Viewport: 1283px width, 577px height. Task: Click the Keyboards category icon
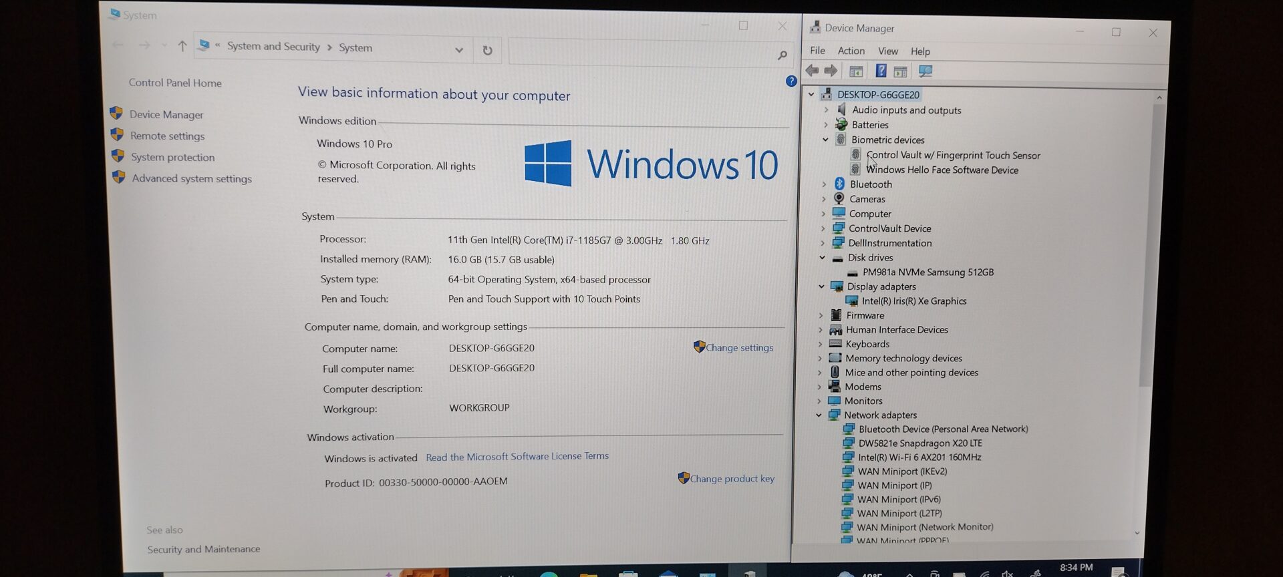point(835,343)
